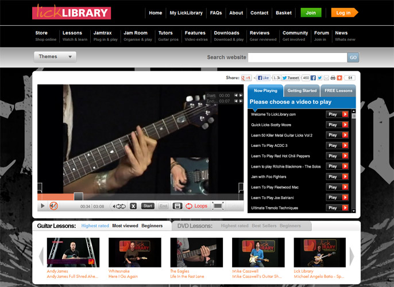
Task: Select Best Sellers under DVD Lessons
Action: pos(264,226)
